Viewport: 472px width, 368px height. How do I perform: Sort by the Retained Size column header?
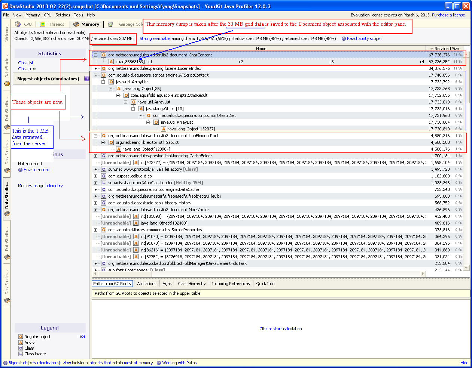pos(444,49)
